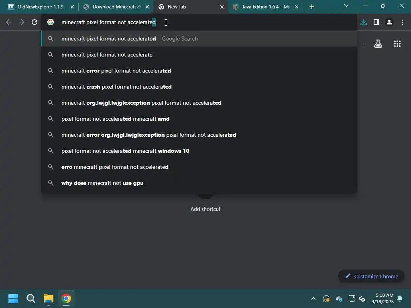Open the Google apps grid
Viewport: 411px width, 308px height.
[x=397, y=44]
